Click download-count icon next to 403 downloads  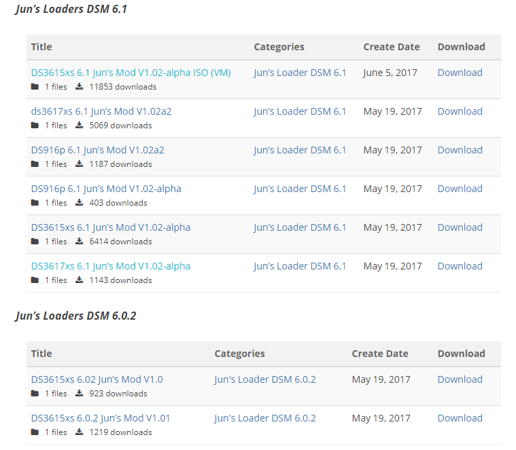80,203
